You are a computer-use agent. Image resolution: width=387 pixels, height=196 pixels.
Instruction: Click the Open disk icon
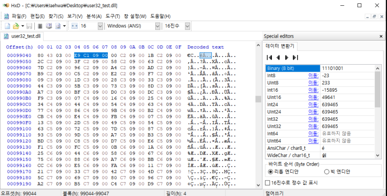point(49,26)
